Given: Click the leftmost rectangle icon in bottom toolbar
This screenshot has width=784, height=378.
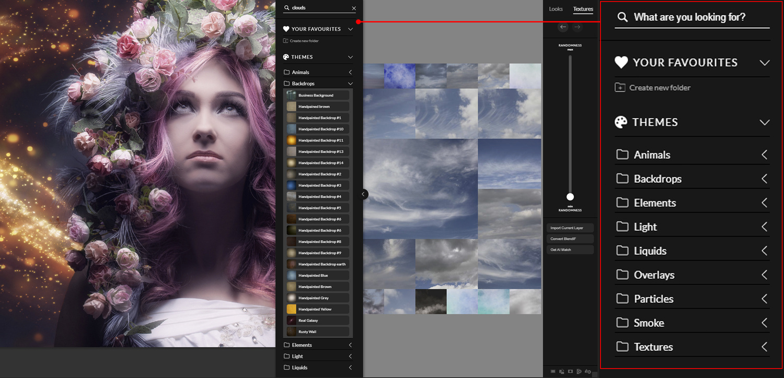Looking at the screenshot, I should pyautogui.click(x=553, y=371).
